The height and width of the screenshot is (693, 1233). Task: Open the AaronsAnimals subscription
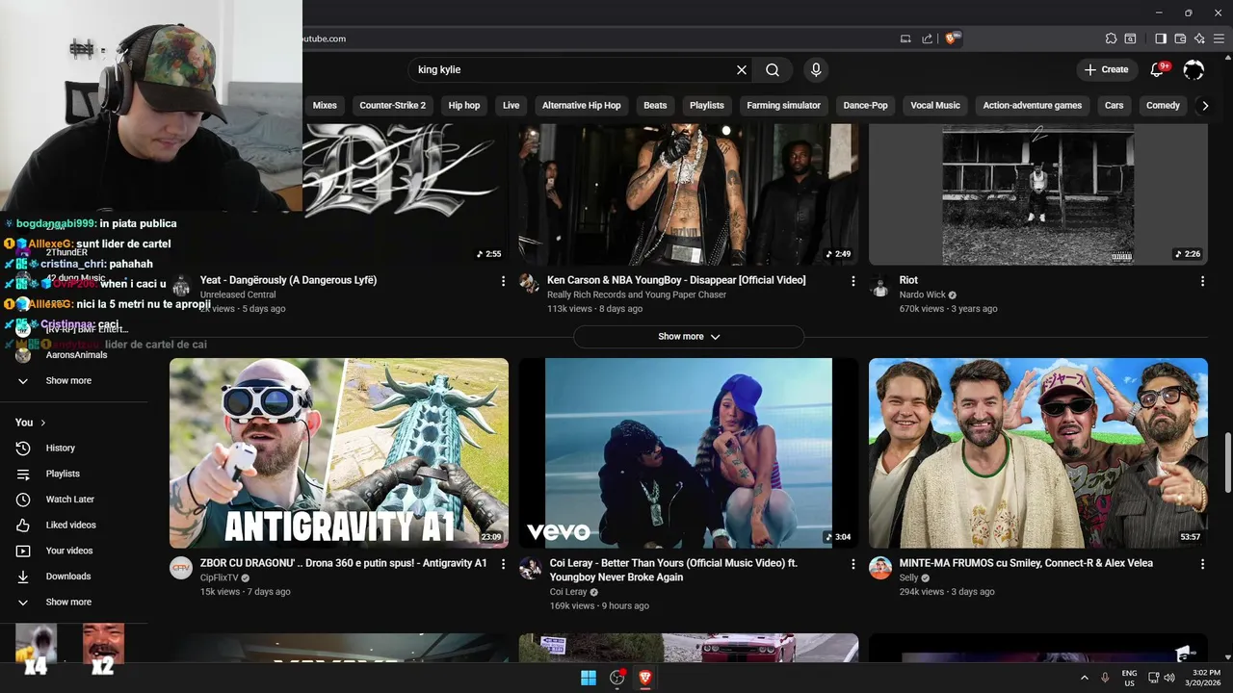pos(76,355)
